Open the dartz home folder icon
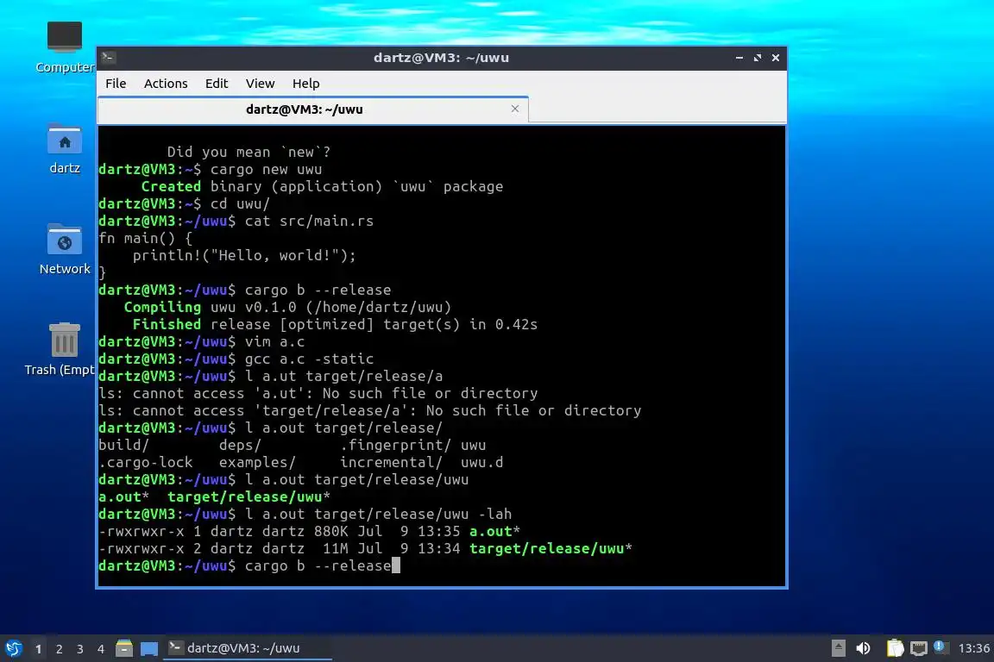This screenshot has width=994, height=662. pyautogui.click(x=65, y=149)
